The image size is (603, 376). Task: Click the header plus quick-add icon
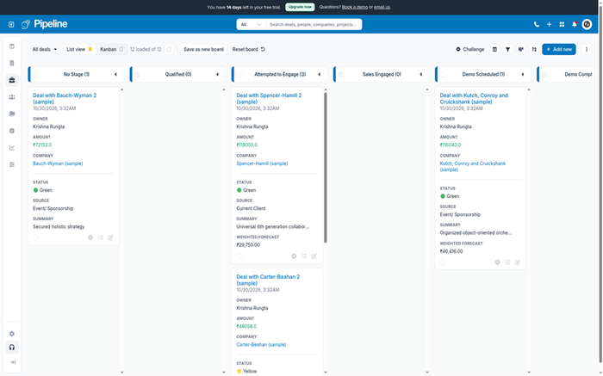pos(550,25)
